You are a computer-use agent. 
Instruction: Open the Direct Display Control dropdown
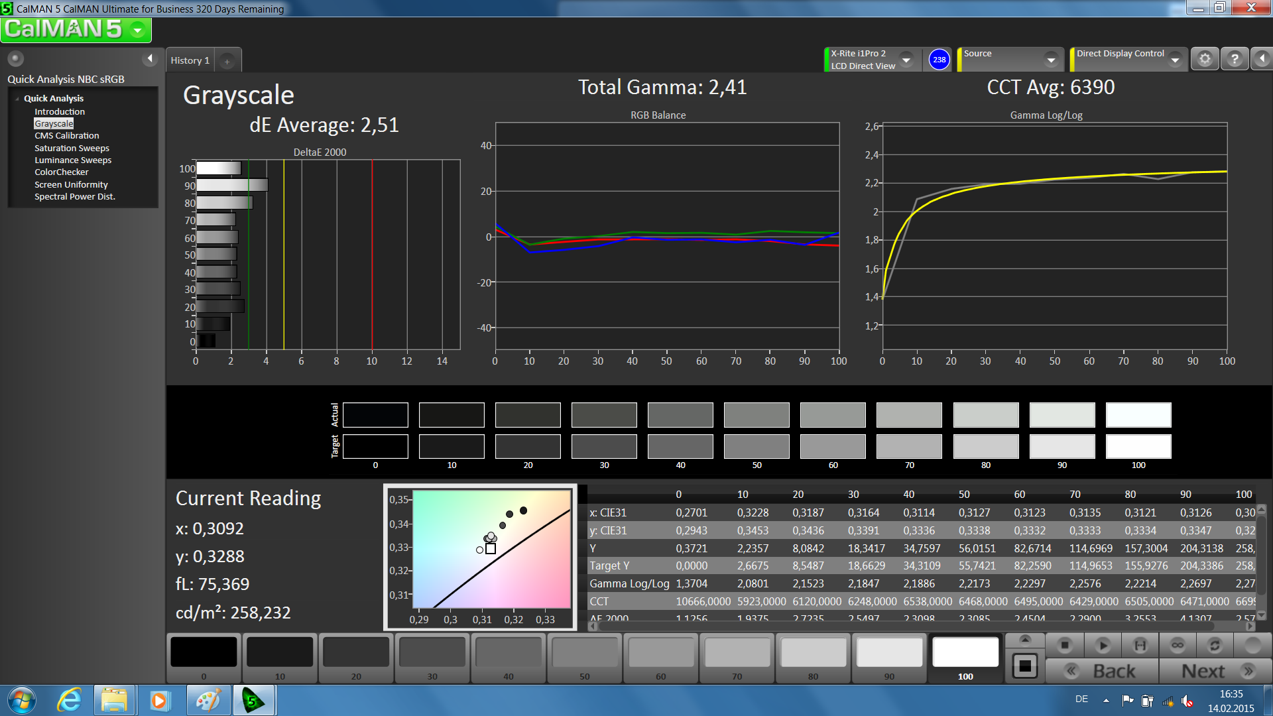(1175, 60)
